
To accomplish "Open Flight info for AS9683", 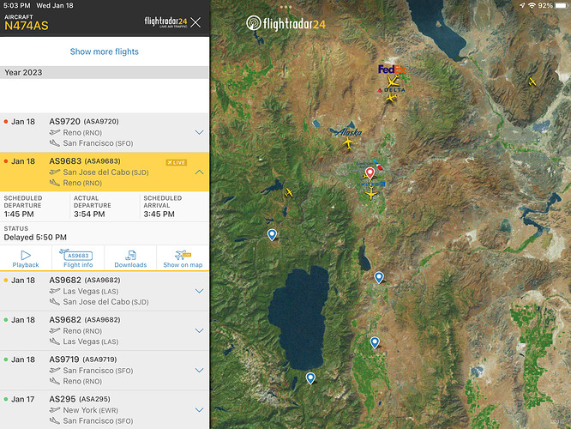I will [x=78, y=258].
